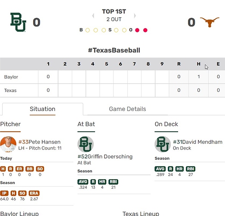Click the Baylor logo beside David Mendham
The image size is (225, 216).
[163, 144]
